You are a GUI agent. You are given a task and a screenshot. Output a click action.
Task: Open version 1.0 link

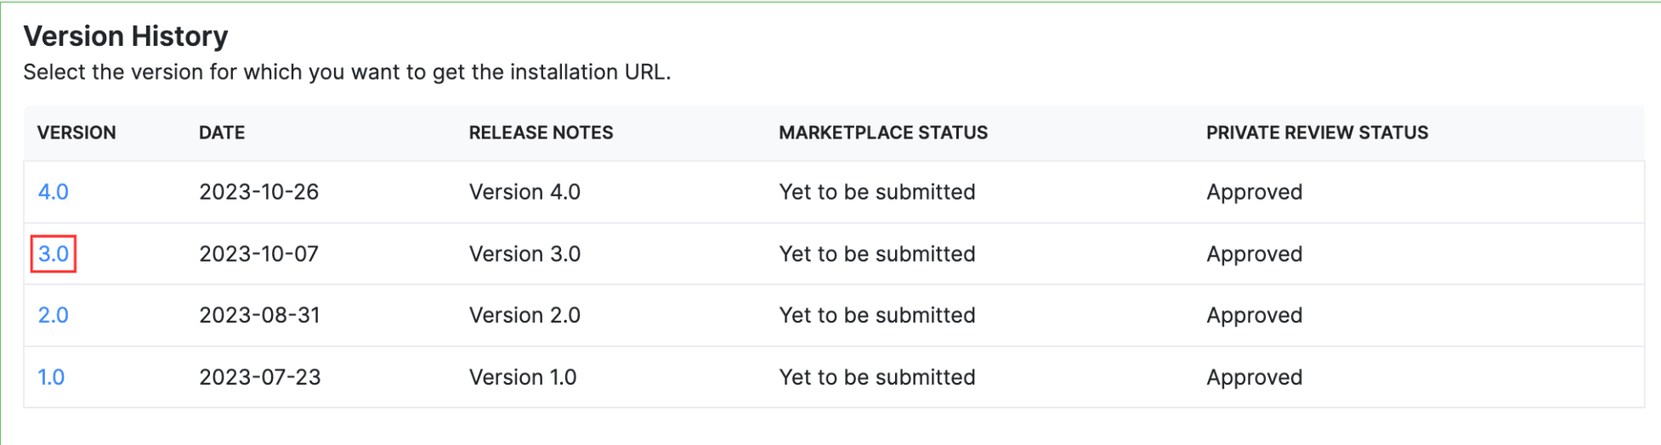click(x=51, y=377)
